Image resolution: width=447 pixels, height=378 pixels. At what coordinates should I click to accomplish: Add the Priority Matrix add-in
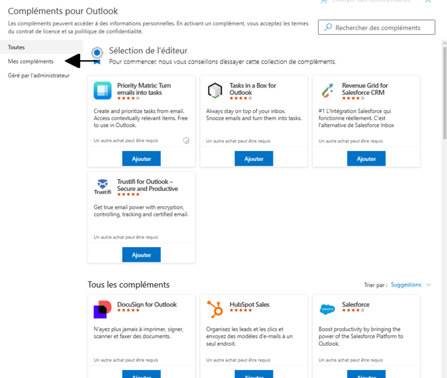(141, 159)
